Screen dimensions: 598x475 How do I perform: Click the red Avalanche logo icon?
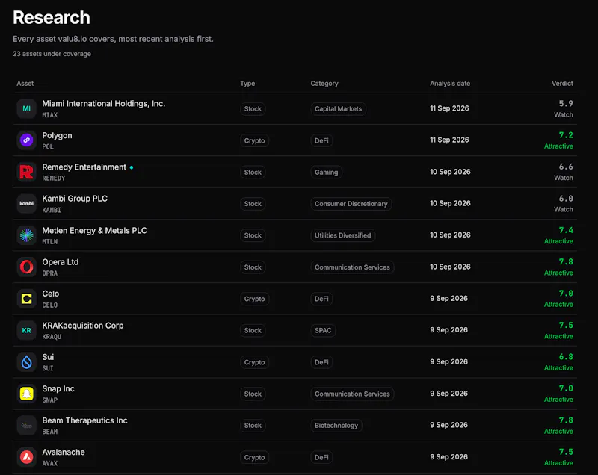(x=26, y=457)
